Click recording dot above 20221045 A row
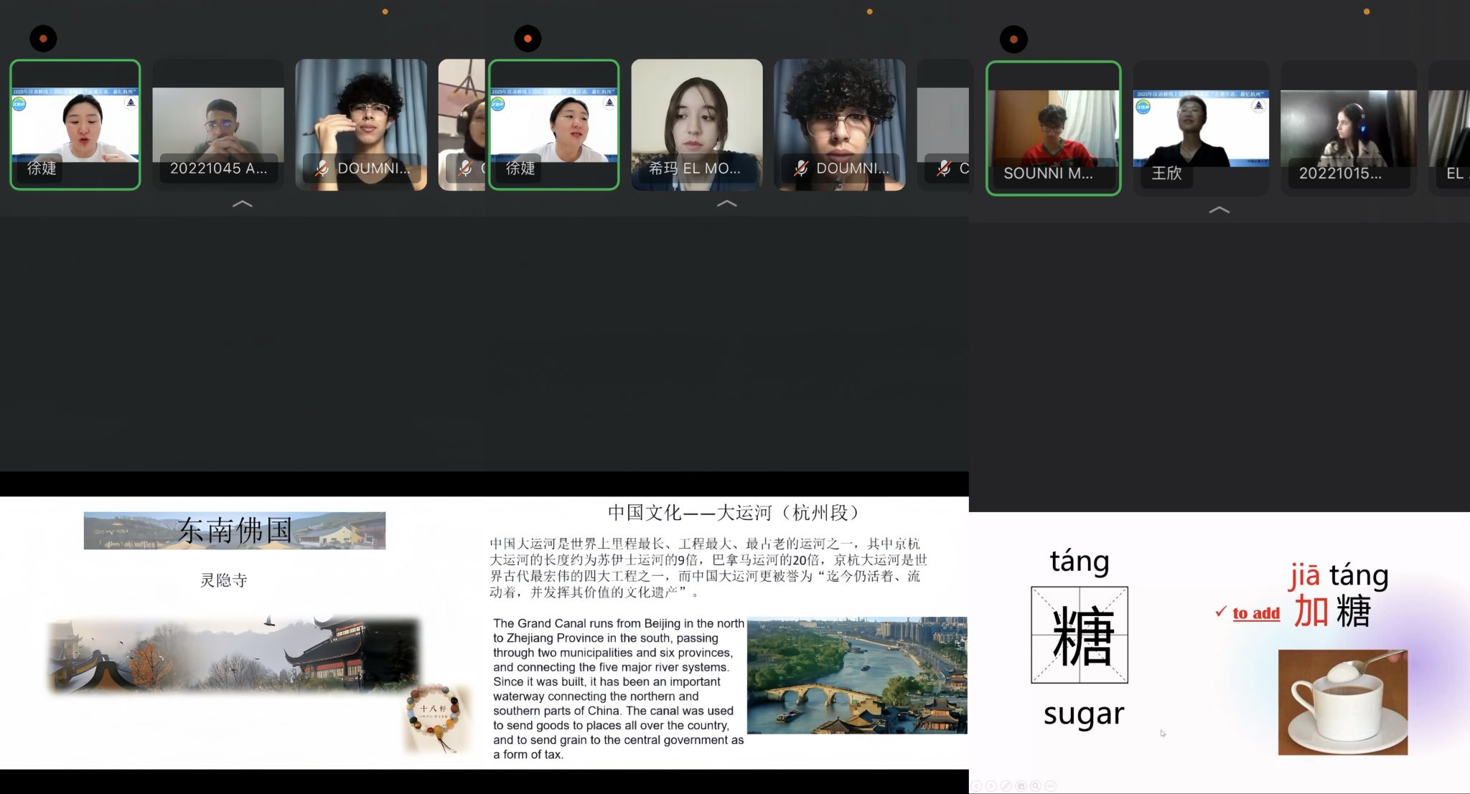 point(43,39)
